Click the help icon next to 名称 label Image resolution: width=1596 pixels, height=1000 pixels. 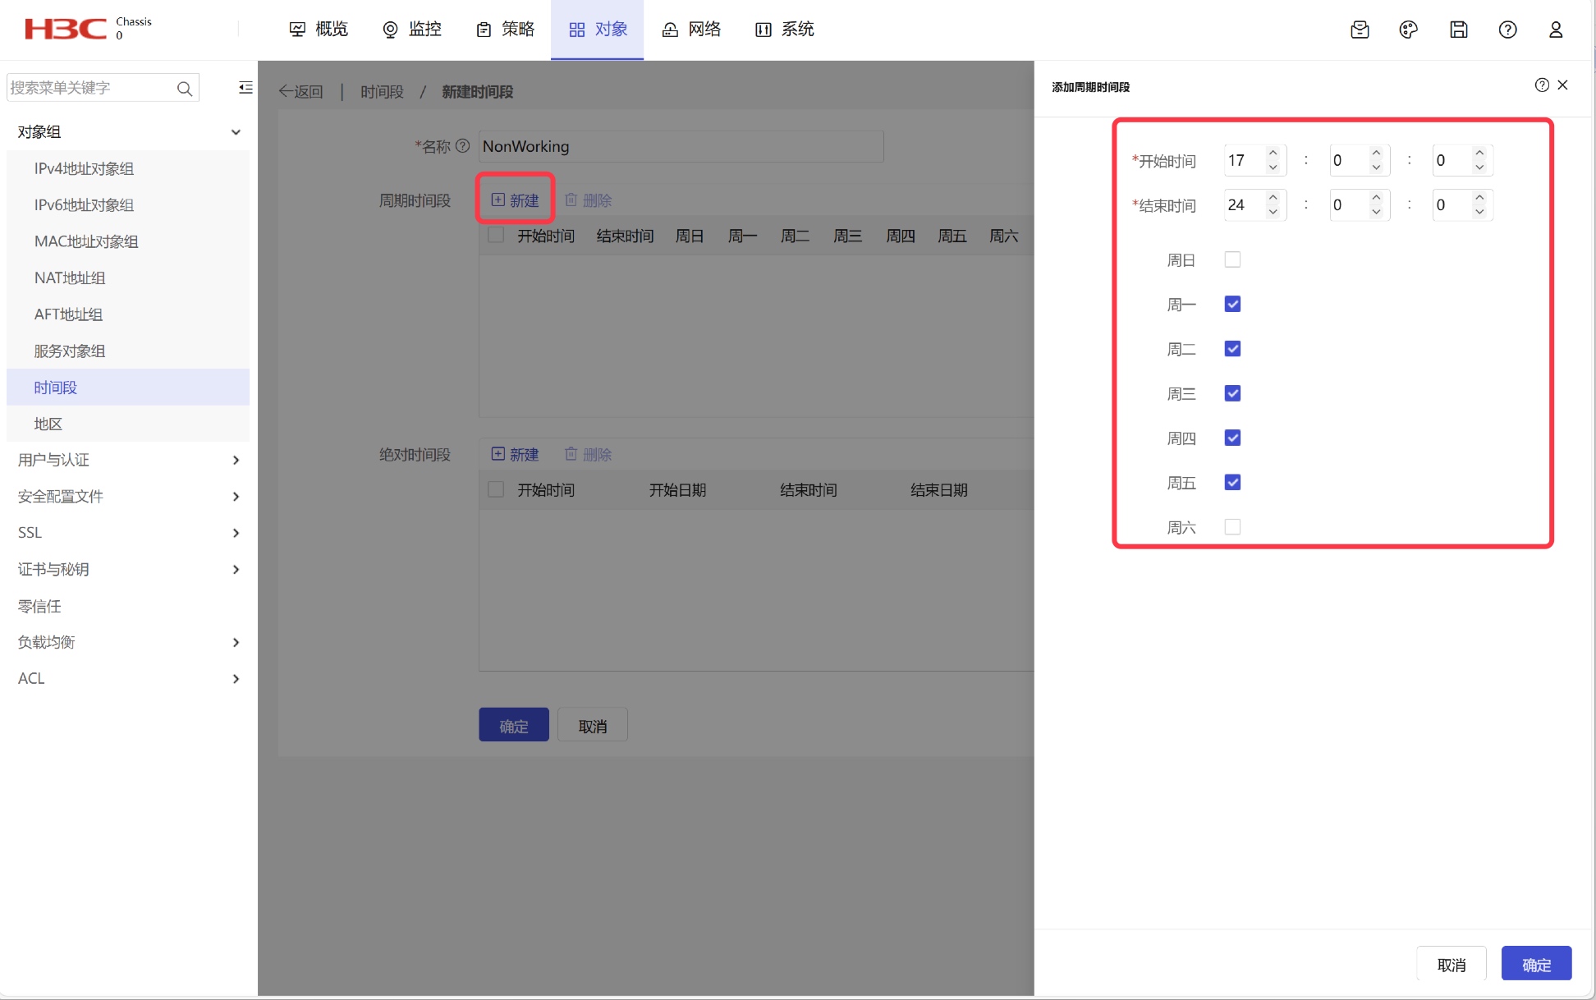(x=463, y=145)
